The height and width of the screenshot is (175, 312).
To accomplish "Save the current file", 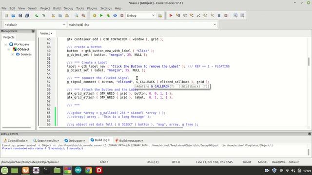I will pos(20,16).
